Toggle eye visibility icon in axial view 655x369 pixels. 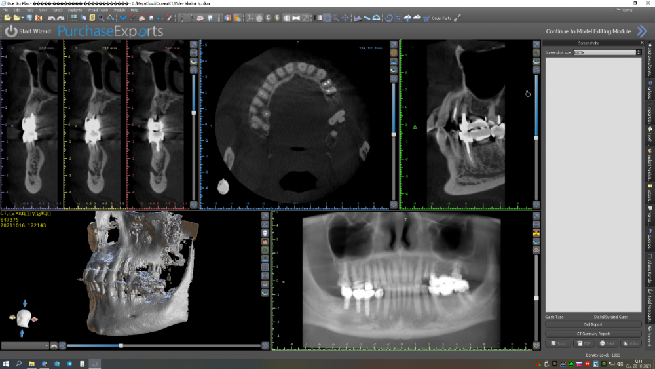[394, 69]
